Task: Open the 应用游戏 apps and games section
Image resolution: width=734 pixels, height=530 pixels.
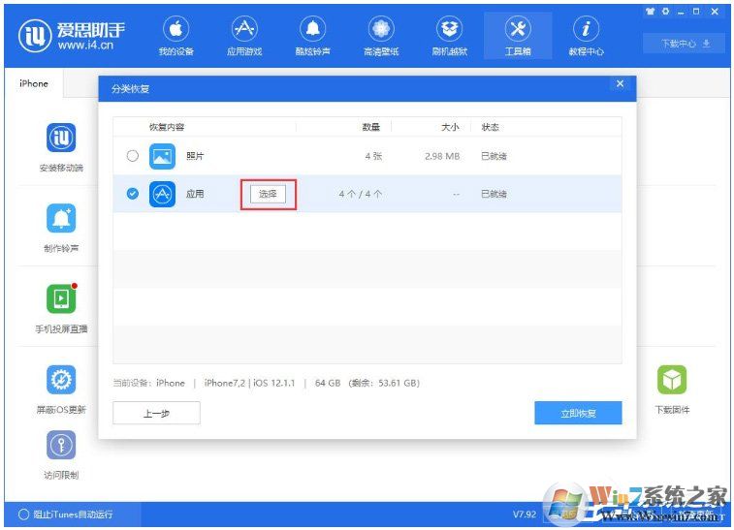Action: click(x=244, y=36)
